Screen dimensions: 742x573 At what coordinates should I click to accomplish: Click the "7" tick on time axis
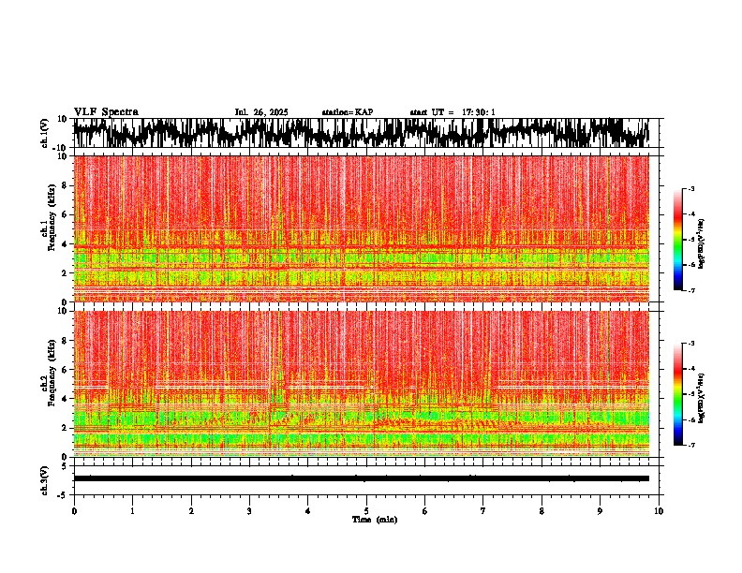pos(483,511)
